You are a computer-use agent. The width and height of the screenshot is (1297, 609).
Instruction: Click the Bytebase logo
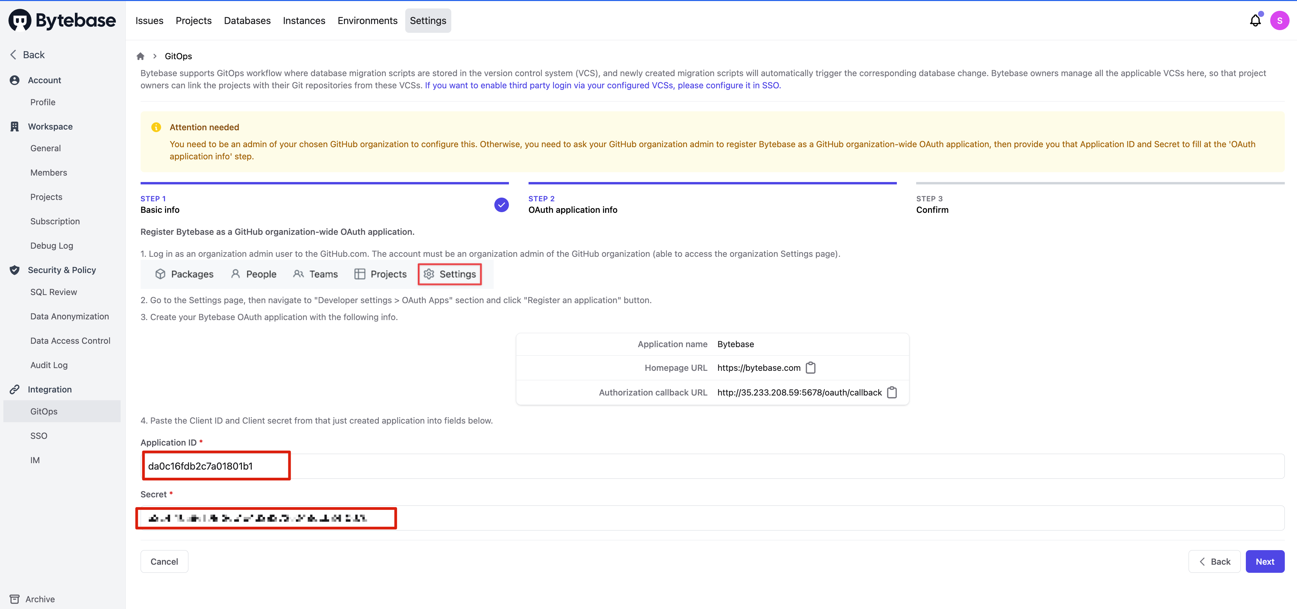coord(62,20)
